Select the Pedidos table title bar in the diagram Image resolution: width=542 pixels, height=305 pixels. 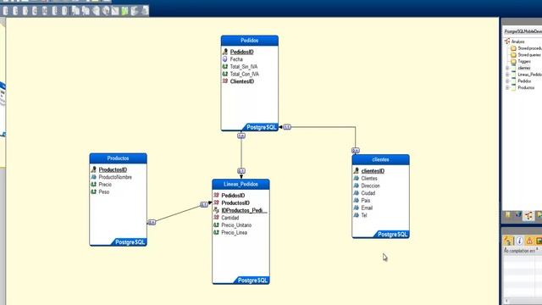pos(250,41)
